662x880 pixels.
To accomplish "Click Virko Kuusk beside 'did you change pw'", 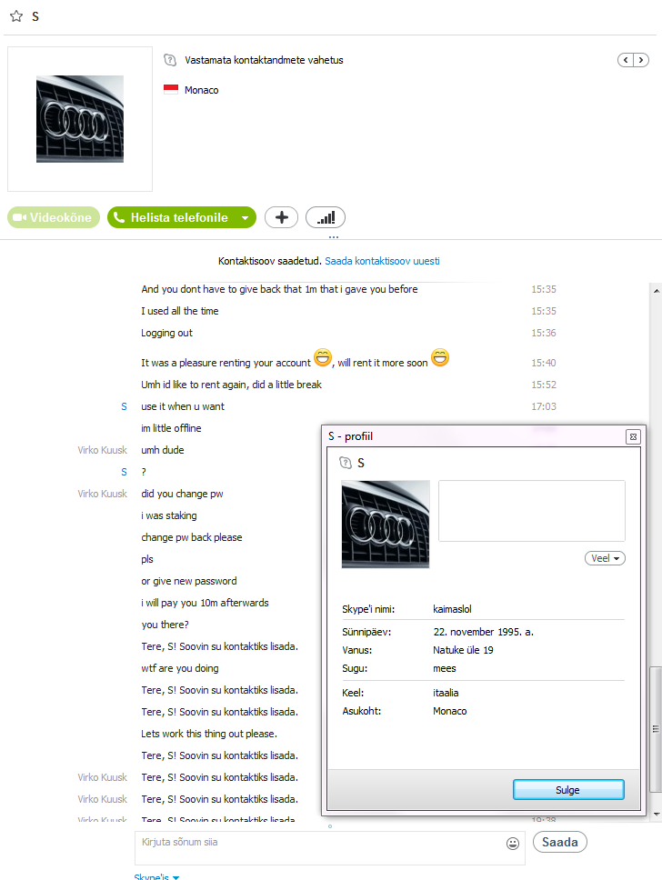I will (x=102, y=494).
